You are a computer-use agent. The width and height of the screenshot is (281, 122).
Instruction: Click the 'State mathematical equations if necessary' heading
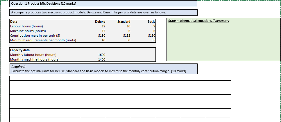click(x=198, y=21)
